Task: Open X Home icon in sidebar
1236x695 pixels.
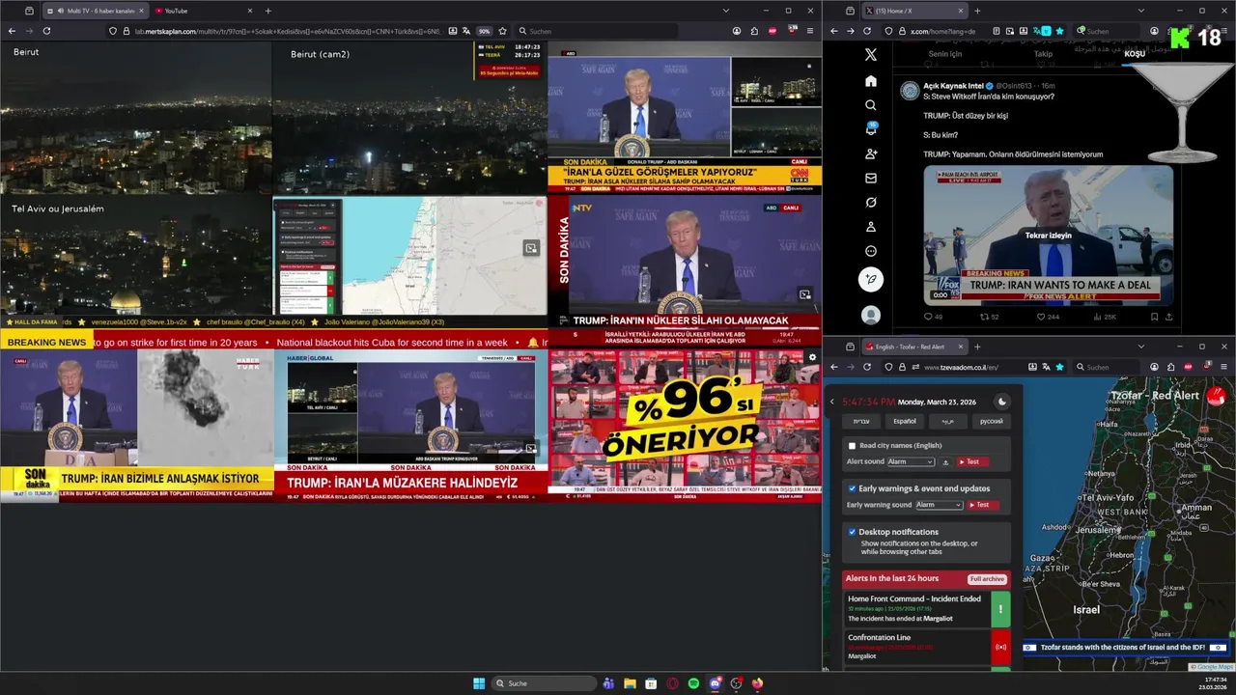Action: tap(870, 81)
